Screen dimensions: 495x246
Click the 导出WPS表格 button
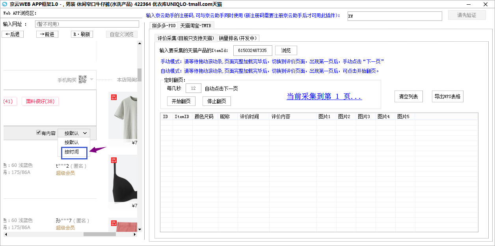point(448,96)
